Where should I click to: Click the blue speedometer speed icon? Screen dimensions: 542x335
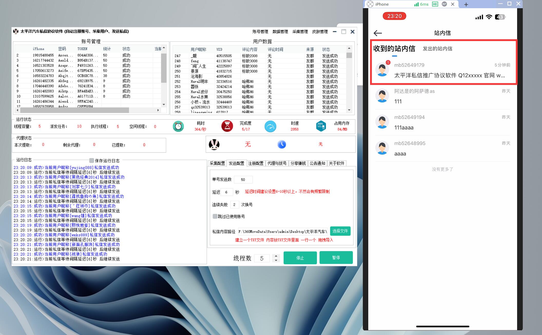coord(270,126)
